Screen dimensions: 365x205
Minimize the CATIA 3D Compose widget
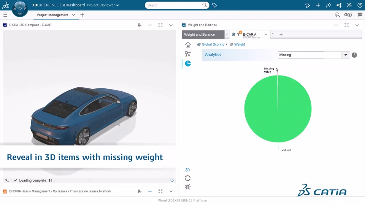pos(150,25)
